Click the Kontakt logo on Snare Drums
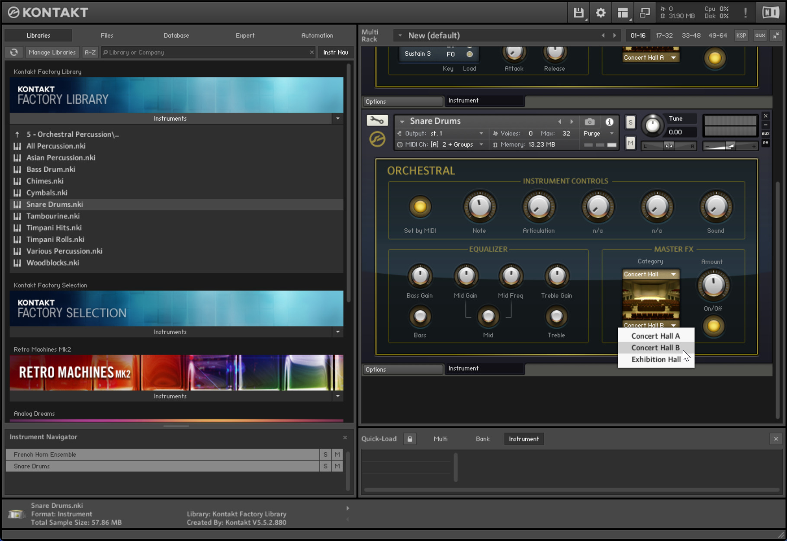The width and height of the screenshot is (787, 541). (x=377, y=140)
